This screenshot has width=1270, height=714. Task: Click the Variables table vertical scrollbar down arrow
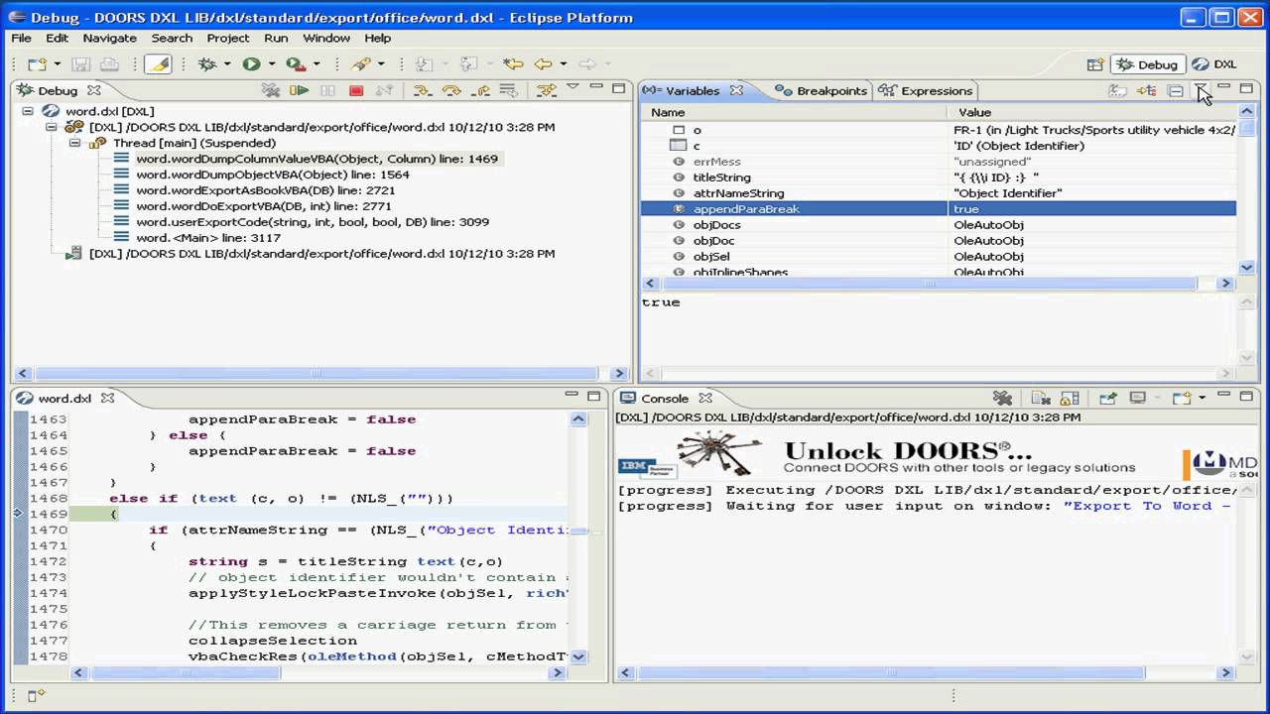(1247, 268)
